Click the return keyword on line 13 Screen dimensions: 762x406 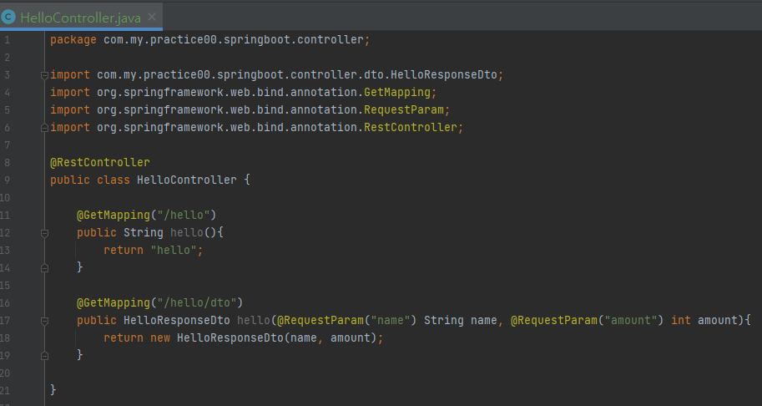click(x=124, y=250)
